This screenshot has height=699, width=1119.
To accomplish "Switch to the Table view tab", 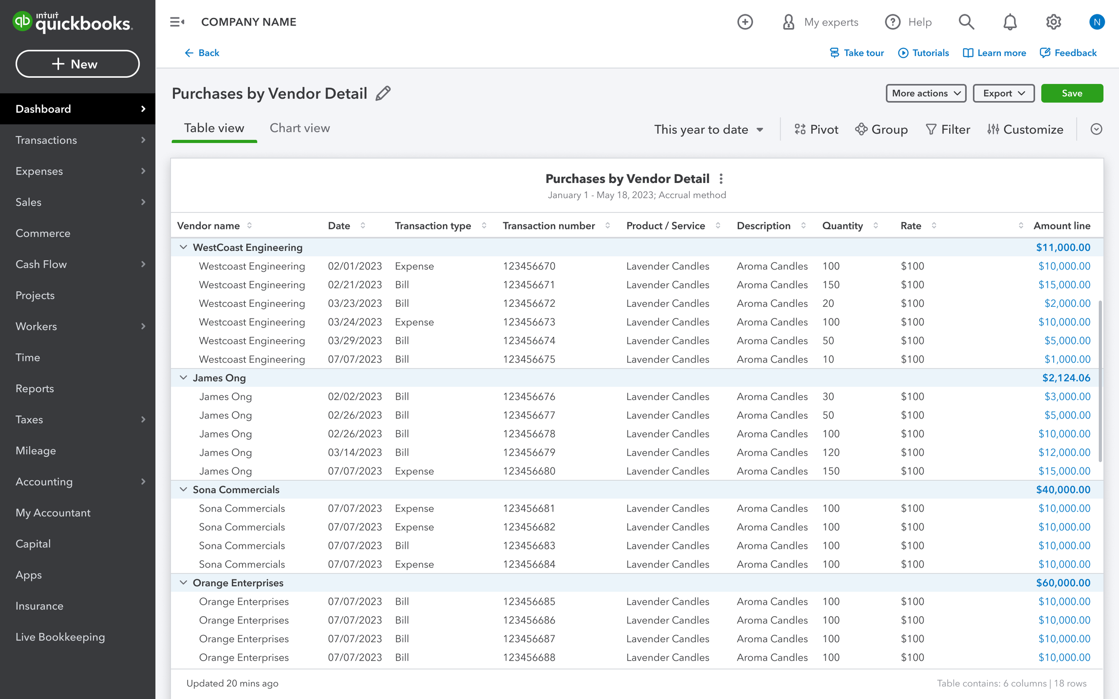I will 214,128.
